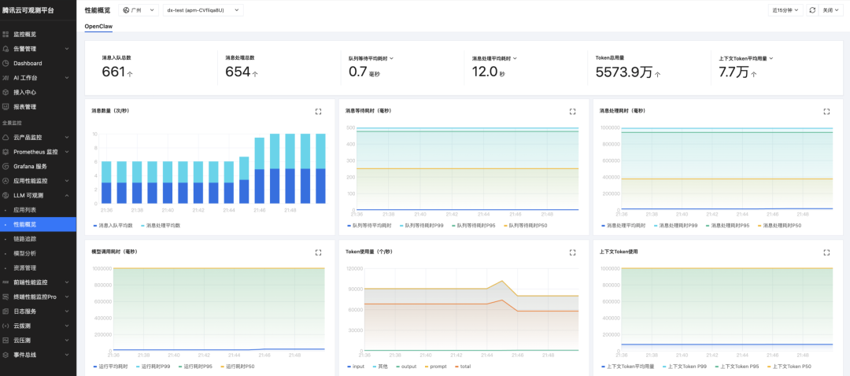This screenshot has width=850, height=376.
Task: Open the 队列等待平均耗时 metric card dropdown
Action: [391, 58]
